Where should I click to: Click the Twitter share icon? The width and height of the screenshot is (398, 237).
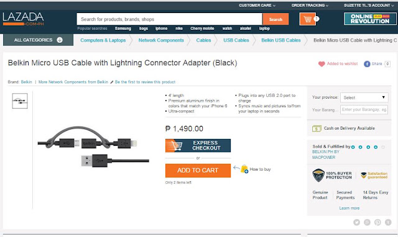[x=356, y=222]
